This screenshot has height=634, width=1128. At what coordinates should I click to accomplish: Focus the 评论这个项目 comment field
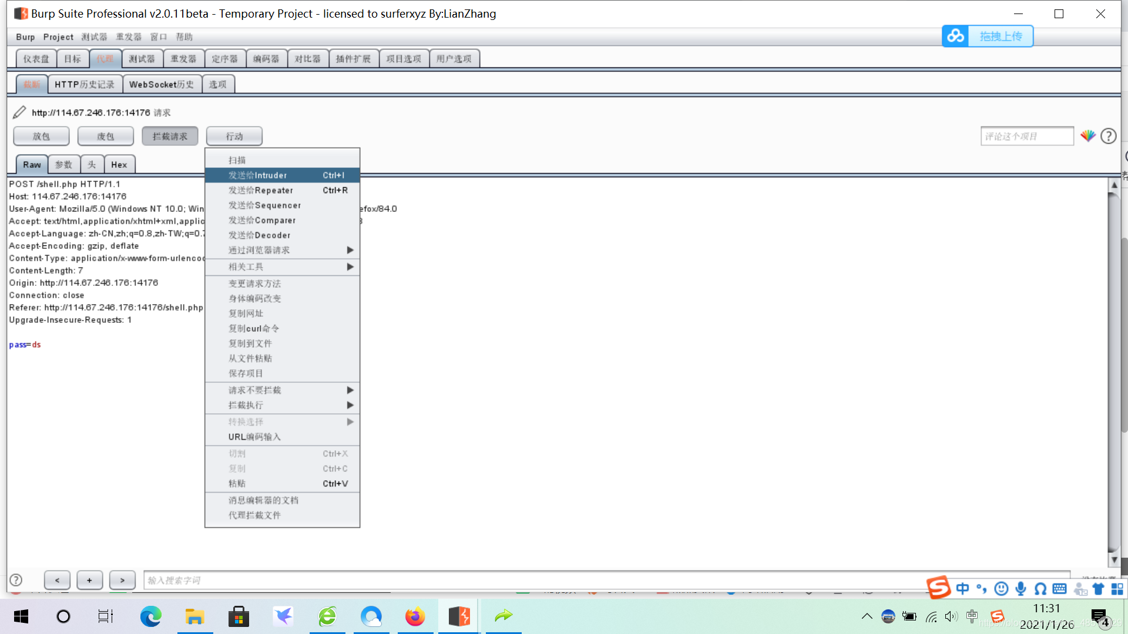(x=1027, y=136)
